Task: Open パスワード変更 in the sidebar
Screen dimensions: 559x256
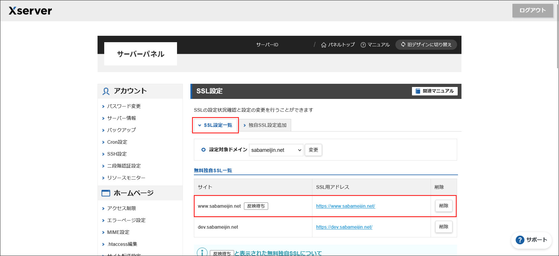Action: [x=124, y=106]
